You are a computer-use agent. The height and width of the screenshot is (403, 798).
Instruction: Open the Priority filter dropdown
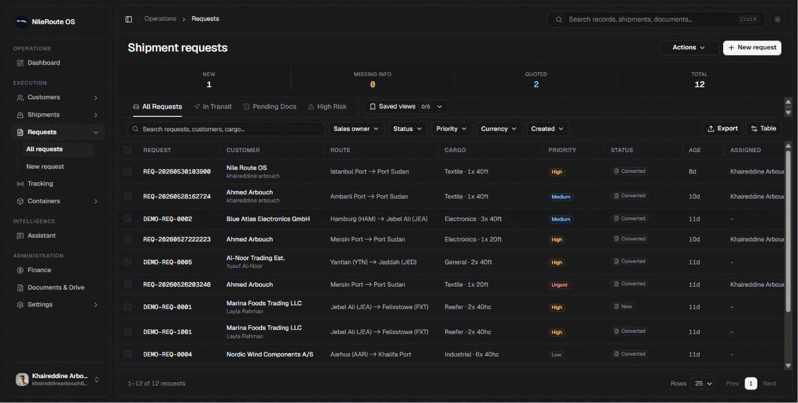[451, 129]
